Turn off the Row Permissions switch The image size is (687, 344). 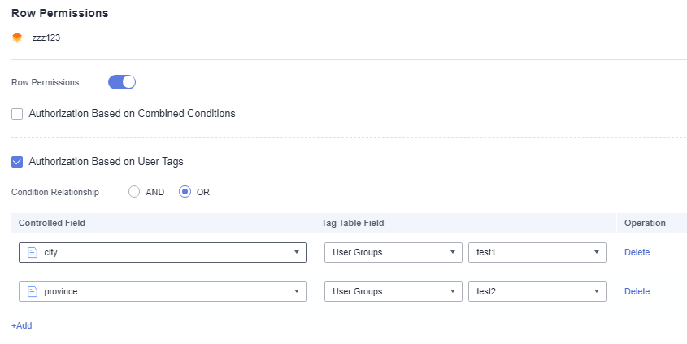[x=122, y=82]
